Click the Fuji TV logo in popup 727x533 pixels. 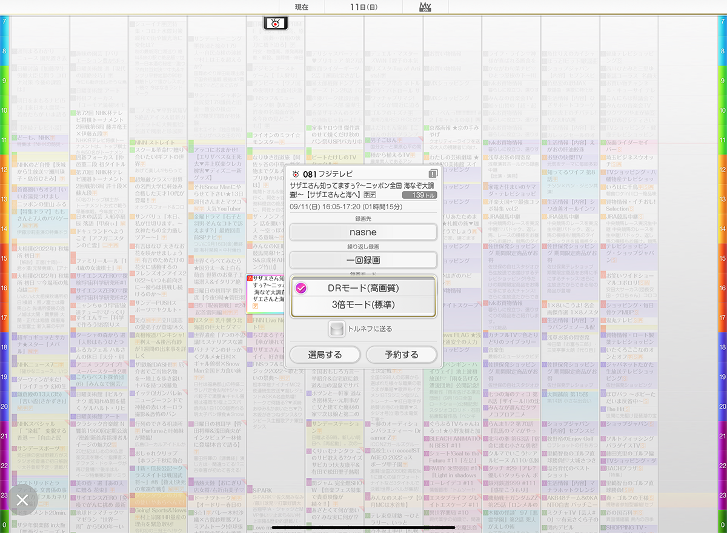(295, 174)
